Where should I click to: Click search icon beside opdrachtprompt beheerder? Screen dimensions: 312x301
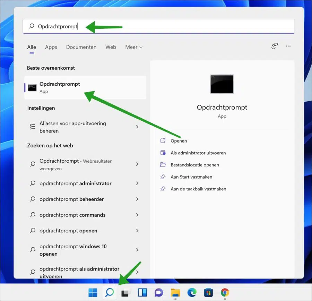click(33, 199)
